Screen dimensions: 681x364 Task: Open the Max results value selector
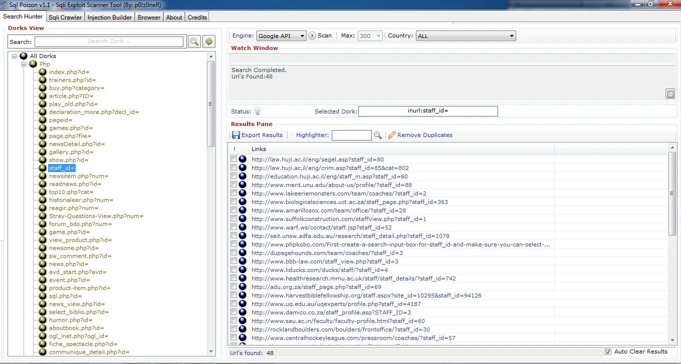(378, 35)
